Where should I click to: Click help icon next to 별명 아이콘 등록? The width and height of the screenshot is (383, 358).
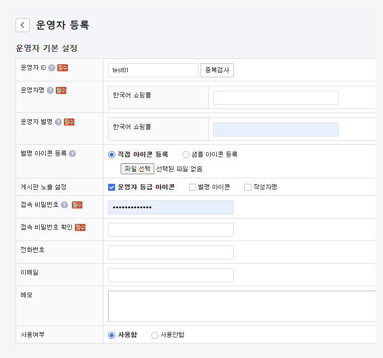(x=72, y=154)
